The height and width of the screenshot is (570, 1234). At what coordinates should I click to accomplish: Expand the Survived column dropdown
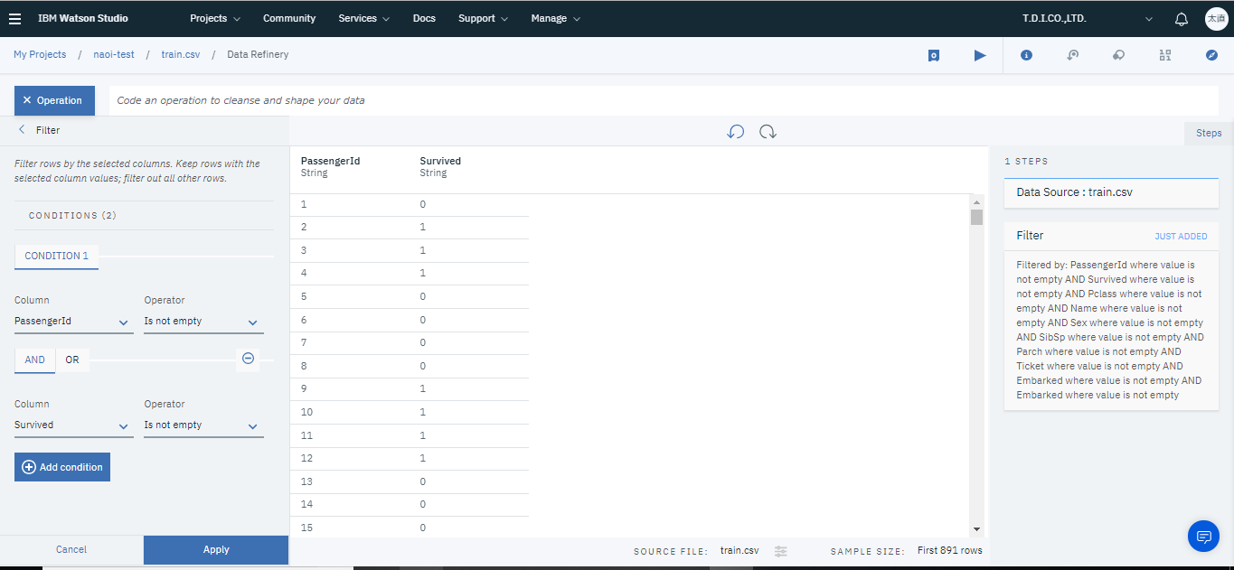click(73, 425)
